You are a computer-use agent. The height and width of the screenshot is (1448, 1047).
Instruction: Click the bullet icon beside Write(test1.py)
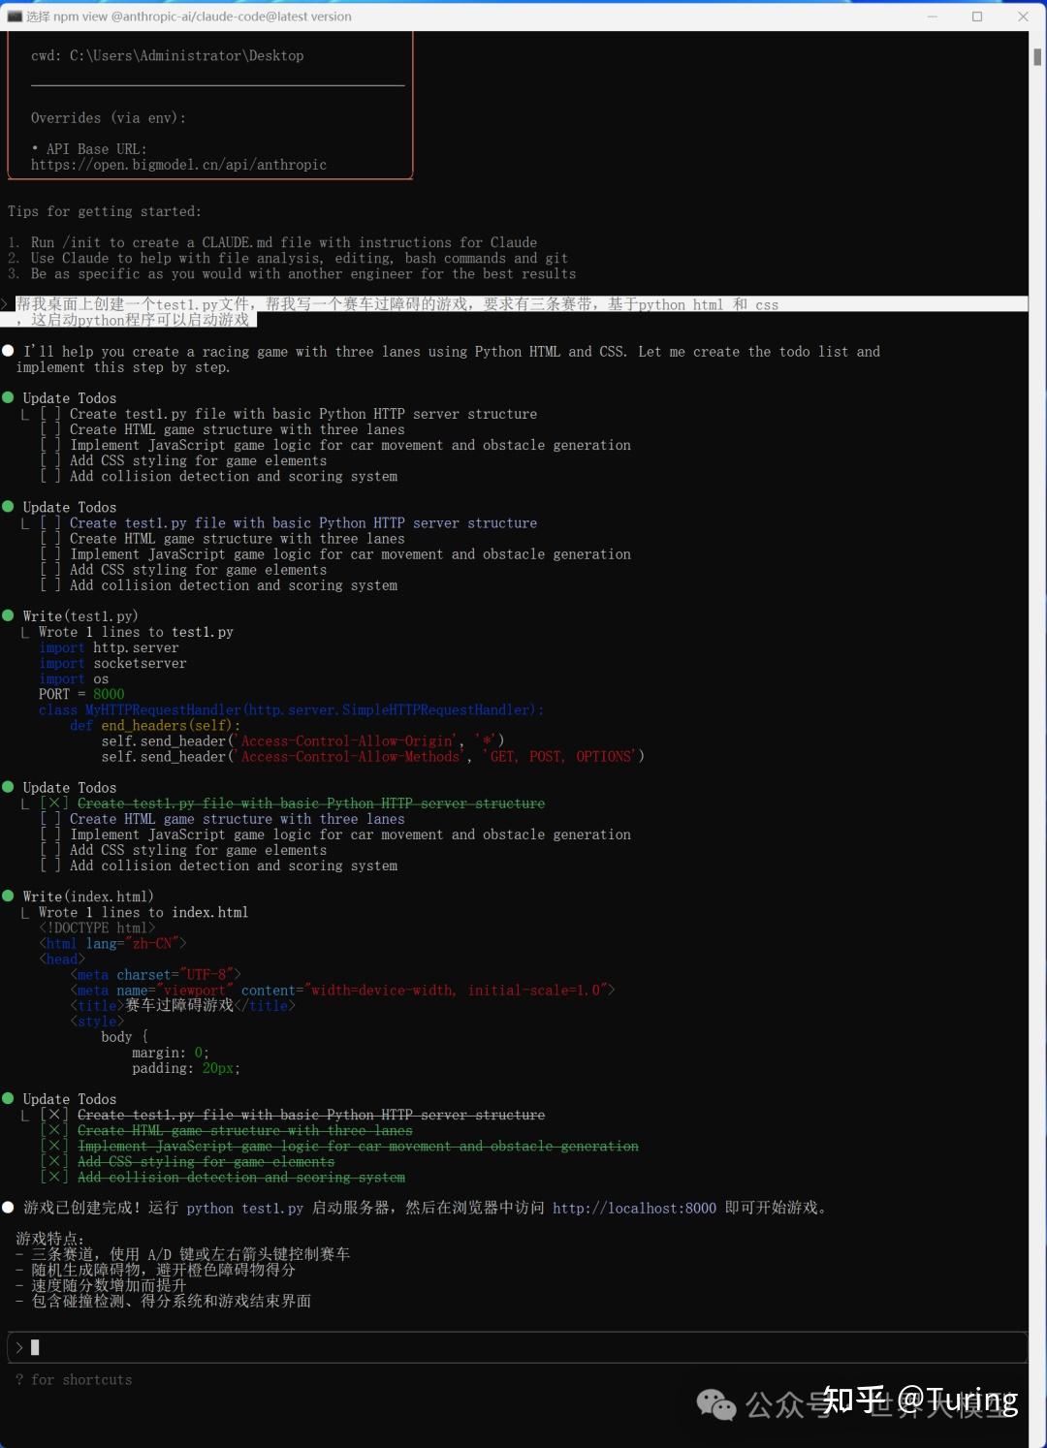coord(8,615)
